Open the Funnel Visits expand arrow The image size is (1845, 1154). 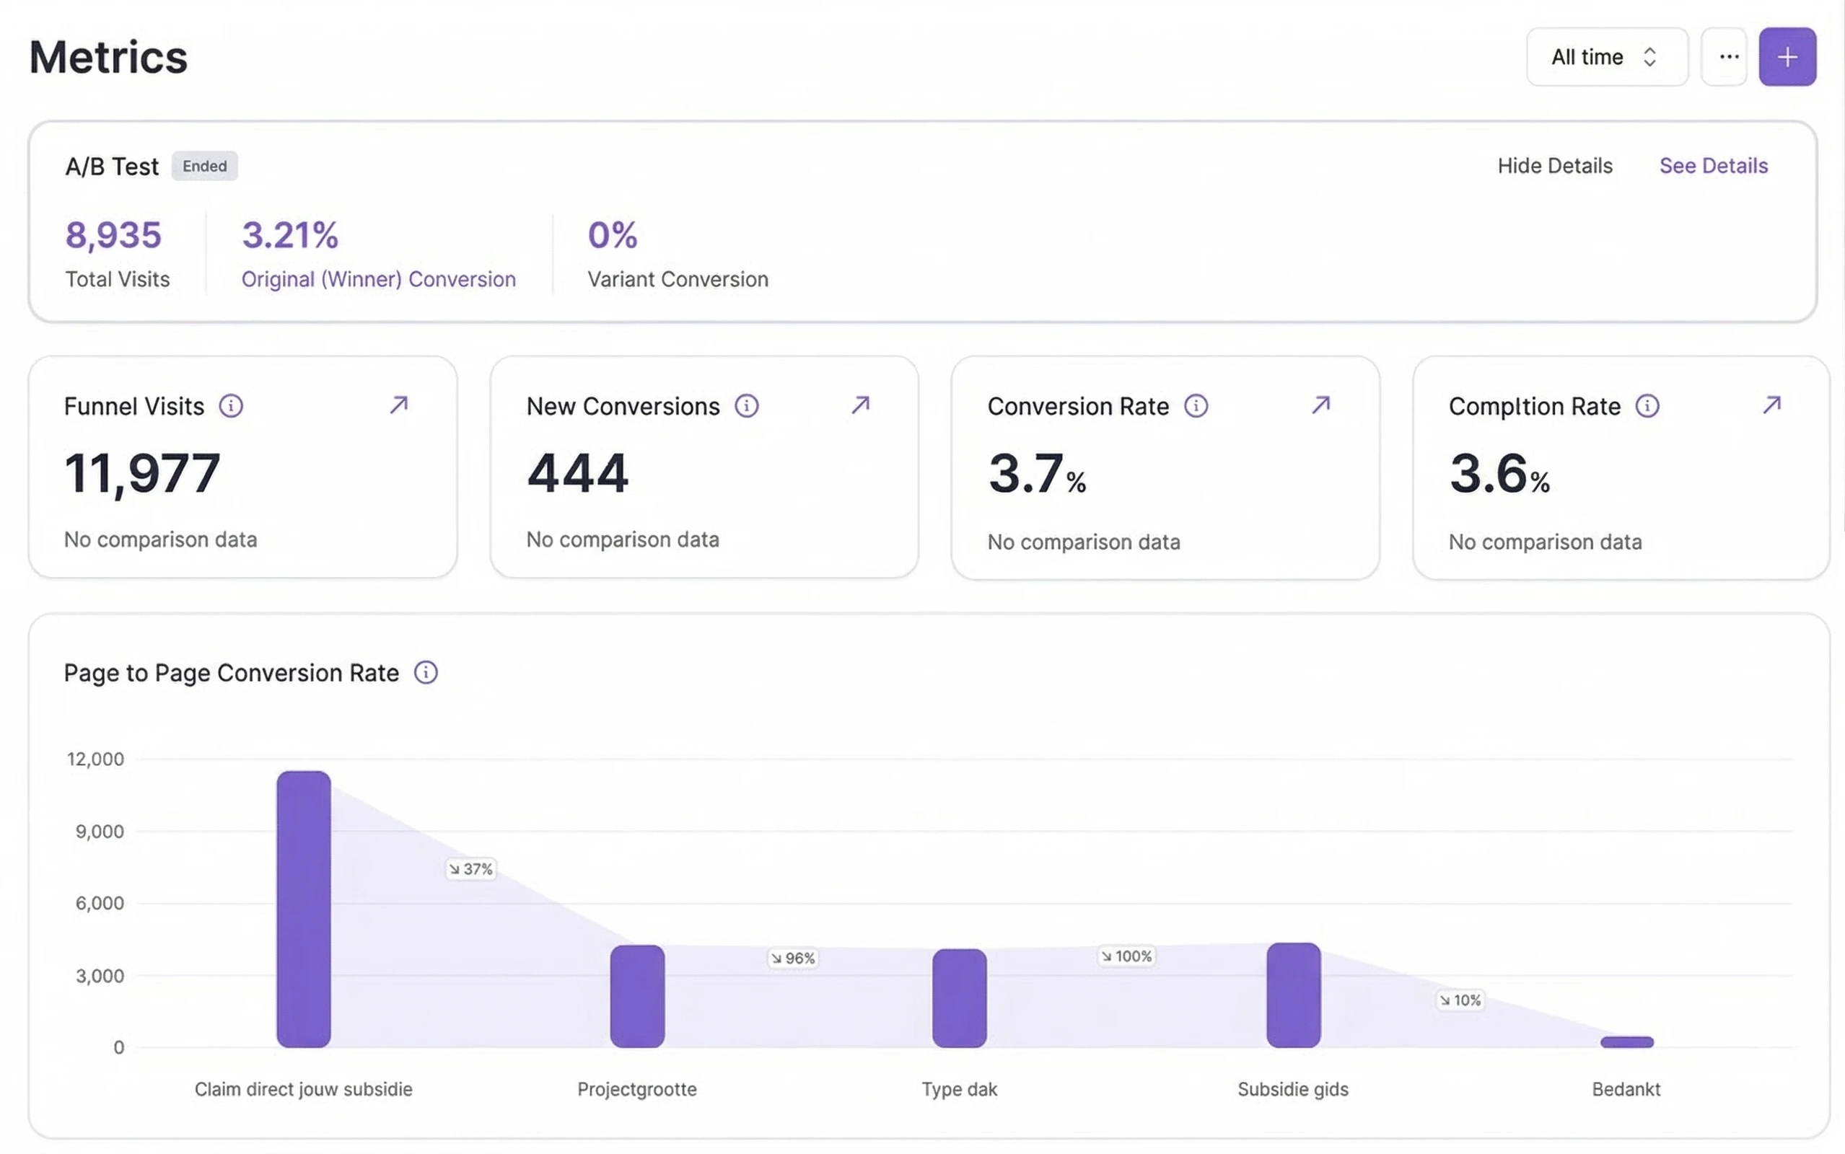coord(398,405)
